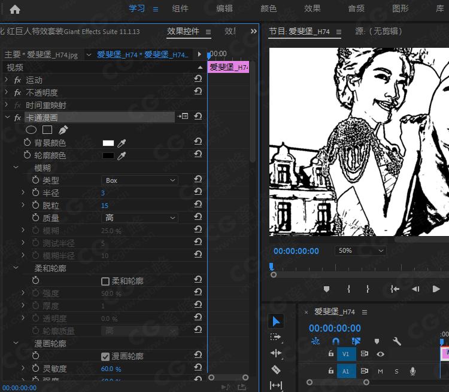Image resolution: width=449 pixels, height=392 pixels.
Task: Select the Selection tool arrow
Action: (x=276, y=321)
